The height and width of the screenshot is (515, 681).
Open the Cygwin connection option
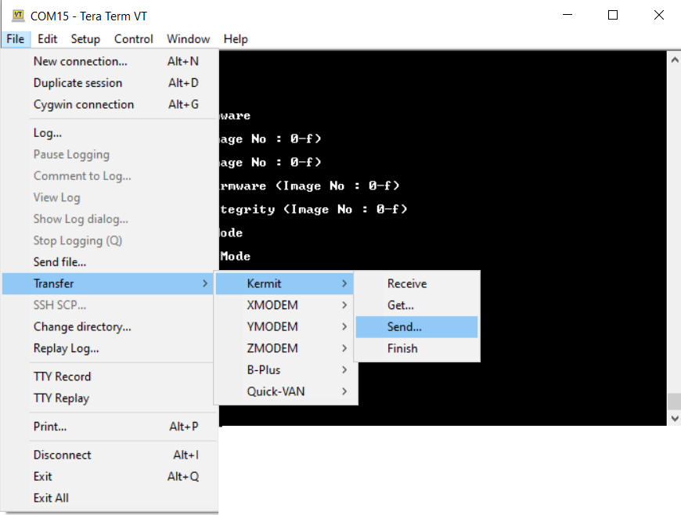pyautogui.click(x=84, y=104)
